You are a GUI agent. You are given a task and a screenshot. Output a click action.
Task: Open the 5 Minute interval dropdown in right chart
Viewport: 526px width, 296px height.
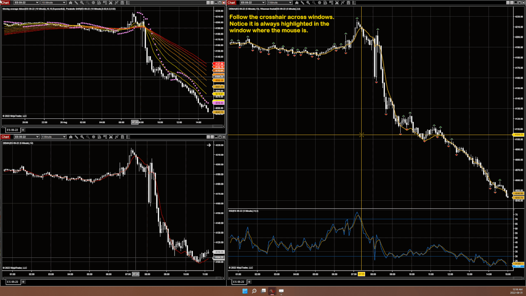point(290,3)
